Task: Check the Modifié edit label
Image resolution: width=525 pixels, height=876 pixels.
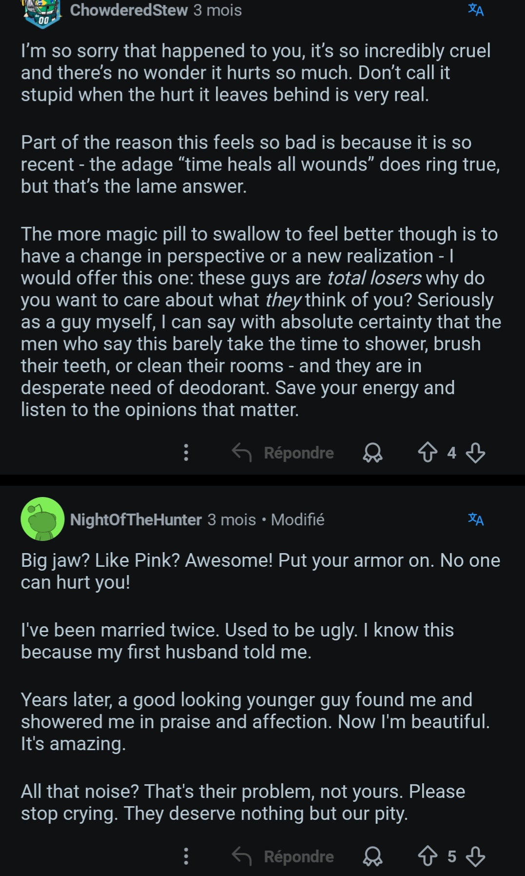Action: point(298,520)
